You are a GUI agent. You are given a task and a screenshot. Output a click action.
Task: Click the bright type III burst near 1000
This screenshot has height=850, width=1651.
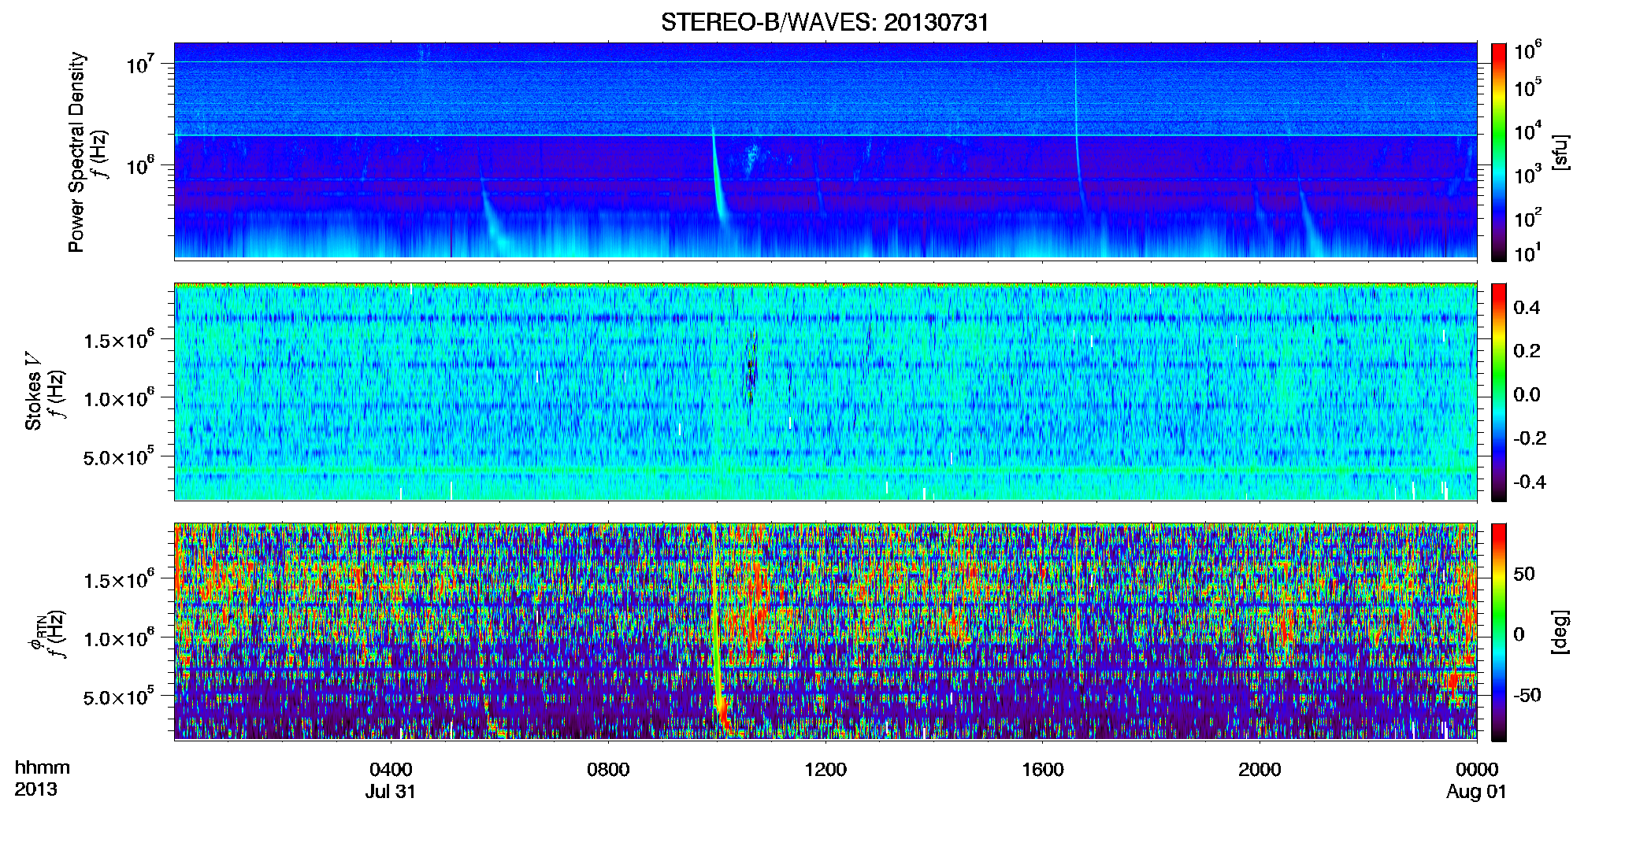point(718,181)
